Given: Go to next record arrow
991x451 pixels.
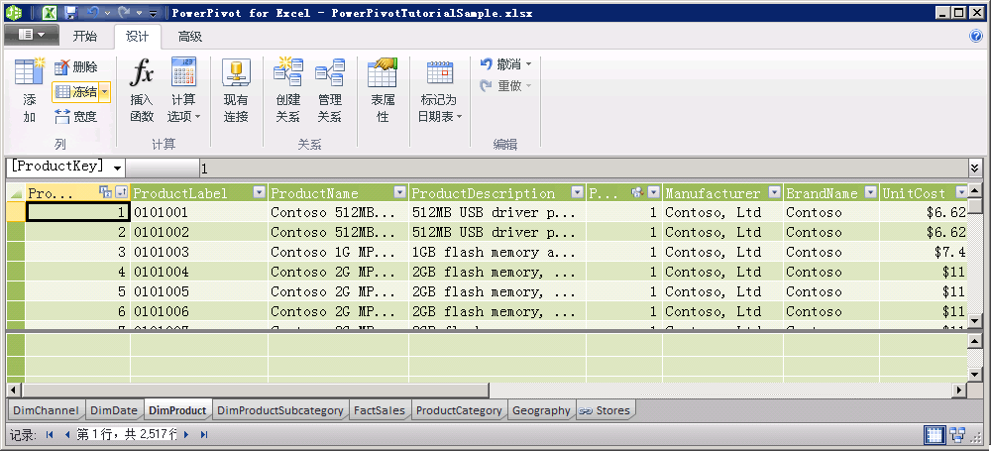Looking at the screenshot, I should pyautogui.click(x=186, y=434).
